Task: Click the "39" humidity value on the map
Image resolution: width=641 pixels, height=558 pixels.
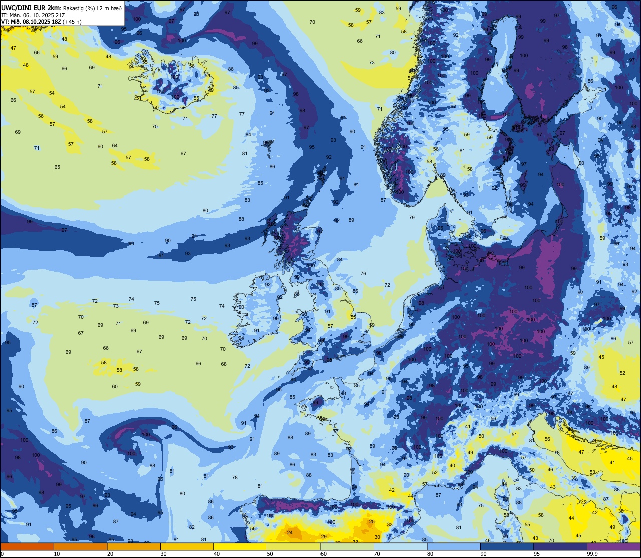Action: pyautogui.click(x=574, y=478)
